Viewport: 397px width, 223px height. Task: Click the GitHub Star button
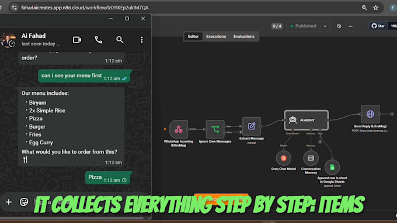(x=378, y=26)
